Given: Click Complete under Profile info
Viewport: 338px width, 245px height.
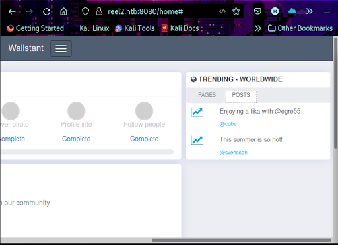Looking at the screenshot, I should click(x=76, y=139).
